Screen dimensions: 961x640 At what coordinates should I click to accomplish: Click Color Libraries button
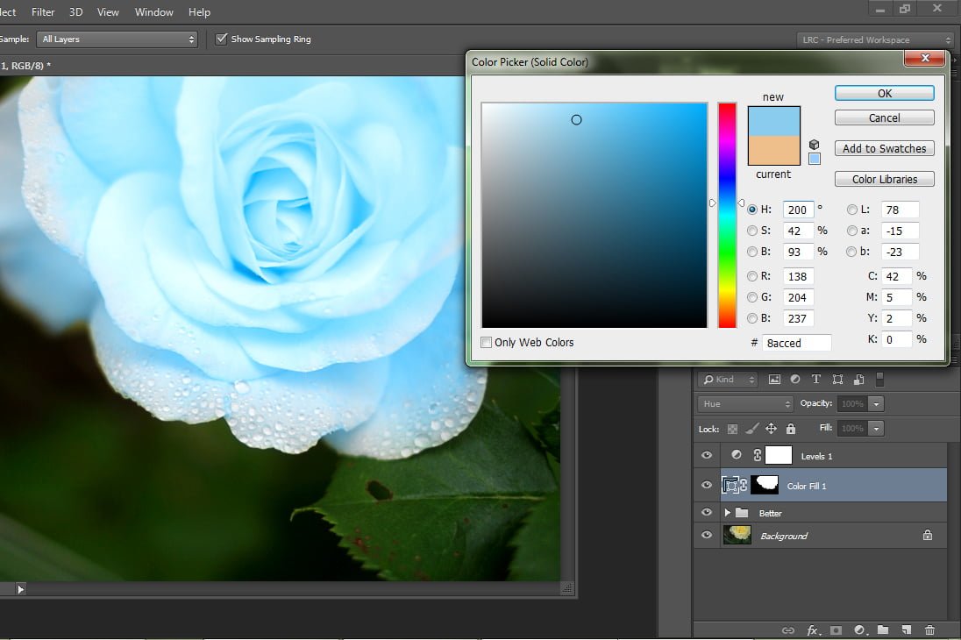[x=885, y=179]
